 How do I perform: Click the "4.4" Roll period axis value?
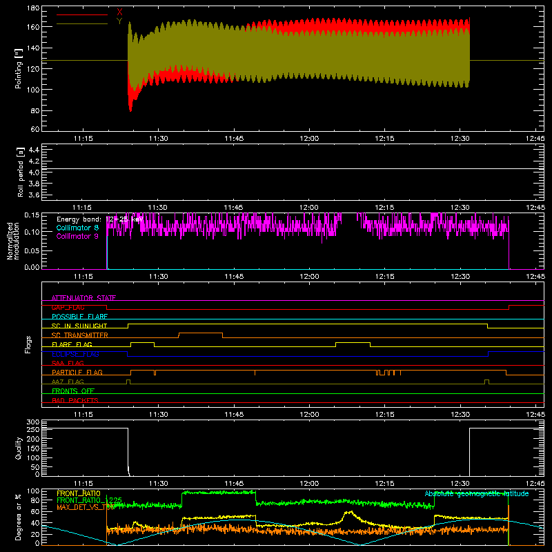(34, 150)
